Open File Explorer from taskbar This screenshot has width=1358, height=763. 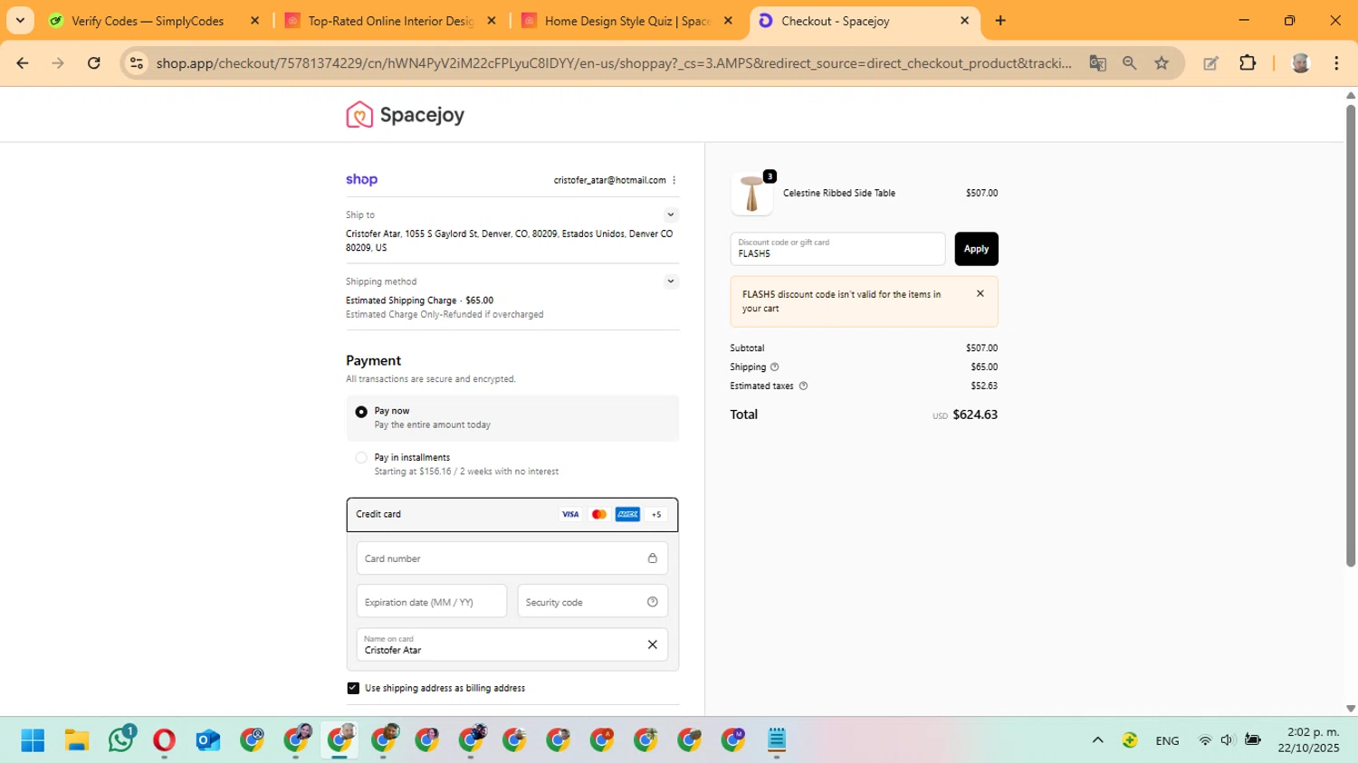click(x=77, y=740)
